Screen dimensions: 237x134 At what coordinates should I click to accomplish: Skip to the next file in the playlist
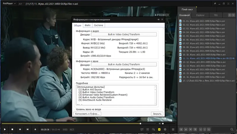click(28, 129)
